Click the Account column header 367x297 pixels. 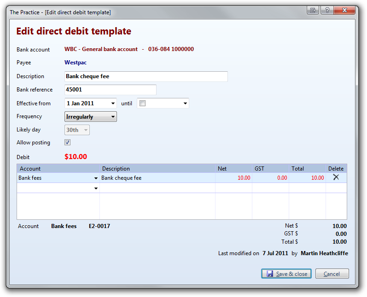pyautogui.click(x=58, y=168)
